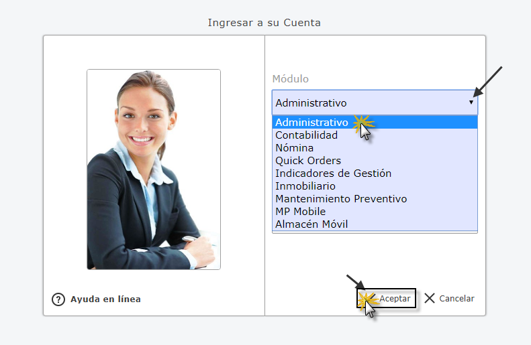Pick Quick Orders from the list
Image resolution: width=531 pixels, height=345 pixels.
[x=375, y=161]
